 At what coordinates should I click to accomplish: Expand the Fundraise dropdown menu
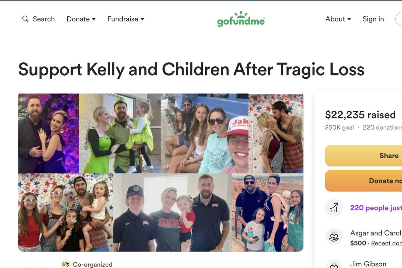coord(126,19)
